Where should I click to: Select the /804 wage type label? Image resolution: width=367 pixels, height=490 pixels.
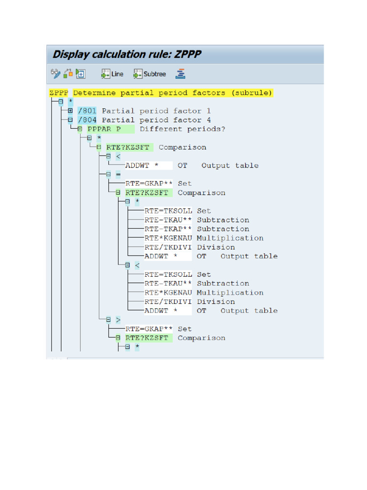click(x=87, y=120)
